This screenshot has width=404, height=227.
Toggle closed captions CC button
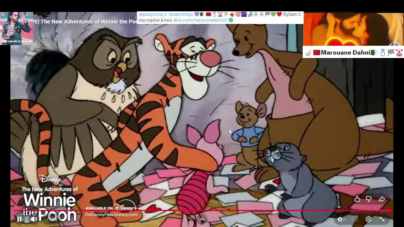355,219
